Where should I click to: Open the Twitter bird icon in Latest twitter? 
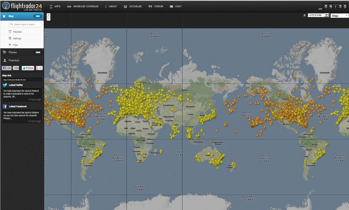coord(4,85)
